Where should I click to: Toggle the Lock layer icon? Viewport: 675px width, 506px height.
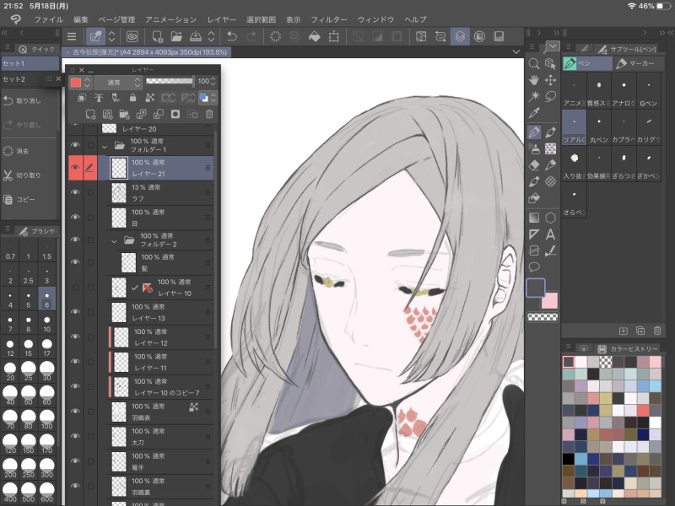pyautogui.click(x=132, y=98)
